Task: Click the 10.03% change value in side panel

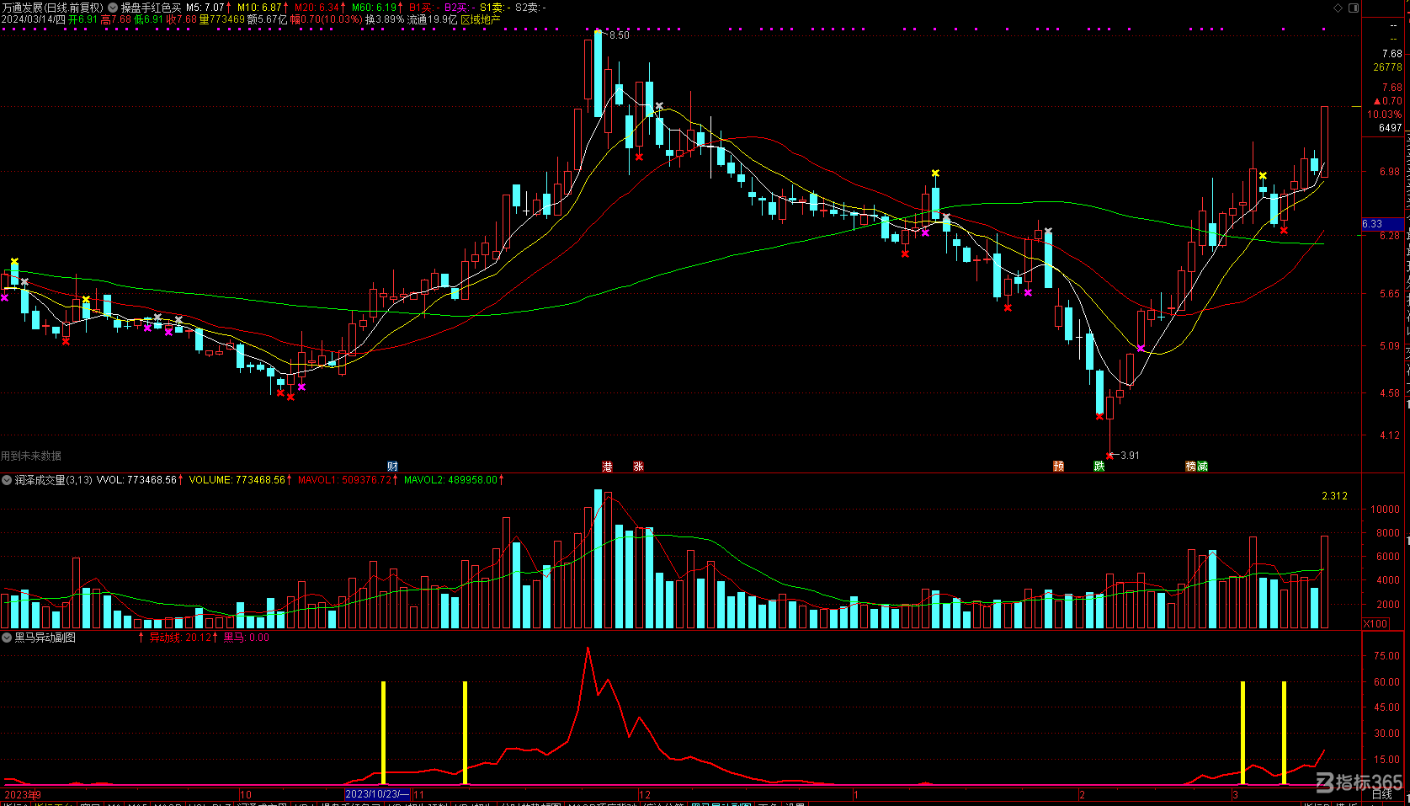Action: 1385,115
